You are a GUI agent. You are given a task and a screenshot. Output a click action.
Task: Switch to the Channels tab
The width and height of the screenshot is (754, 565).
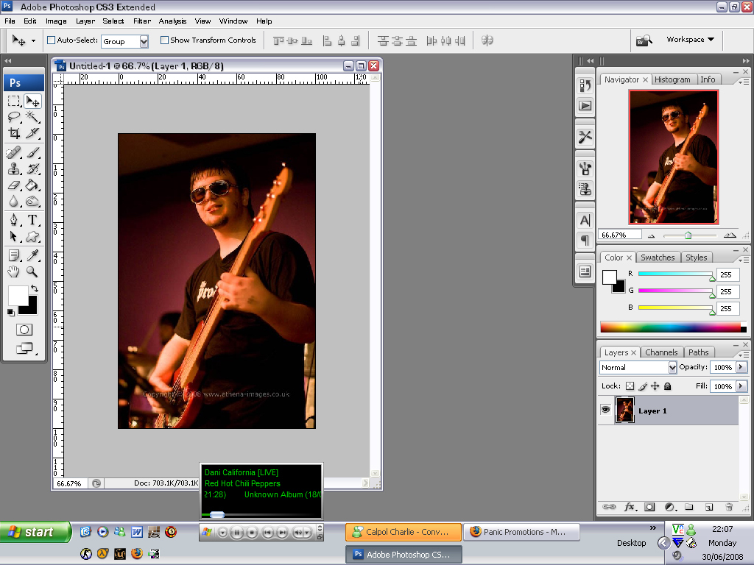tap(660, 352)
